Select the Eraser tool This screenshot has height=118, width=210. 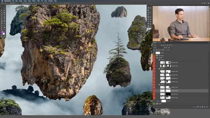click(x=4, y=19)
